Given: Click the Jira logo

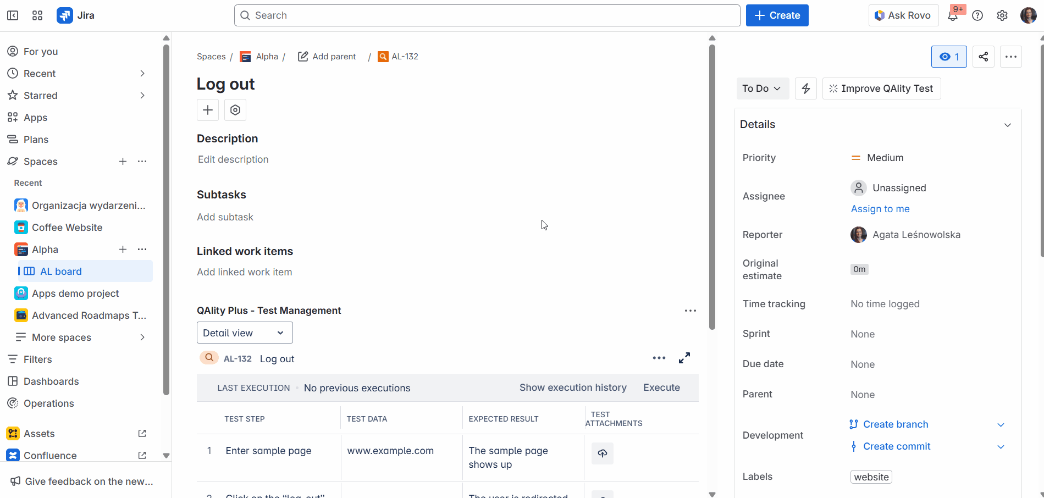Looking at the screenshot, I should pyautogui.click(x=76, y=15).
